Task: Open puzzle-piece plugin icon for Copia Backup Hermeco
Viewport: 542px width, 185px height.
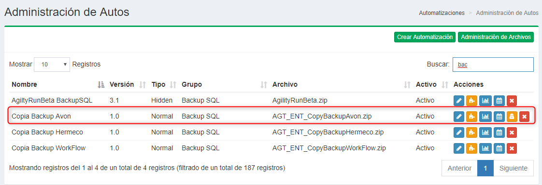Action: point(472,132)
